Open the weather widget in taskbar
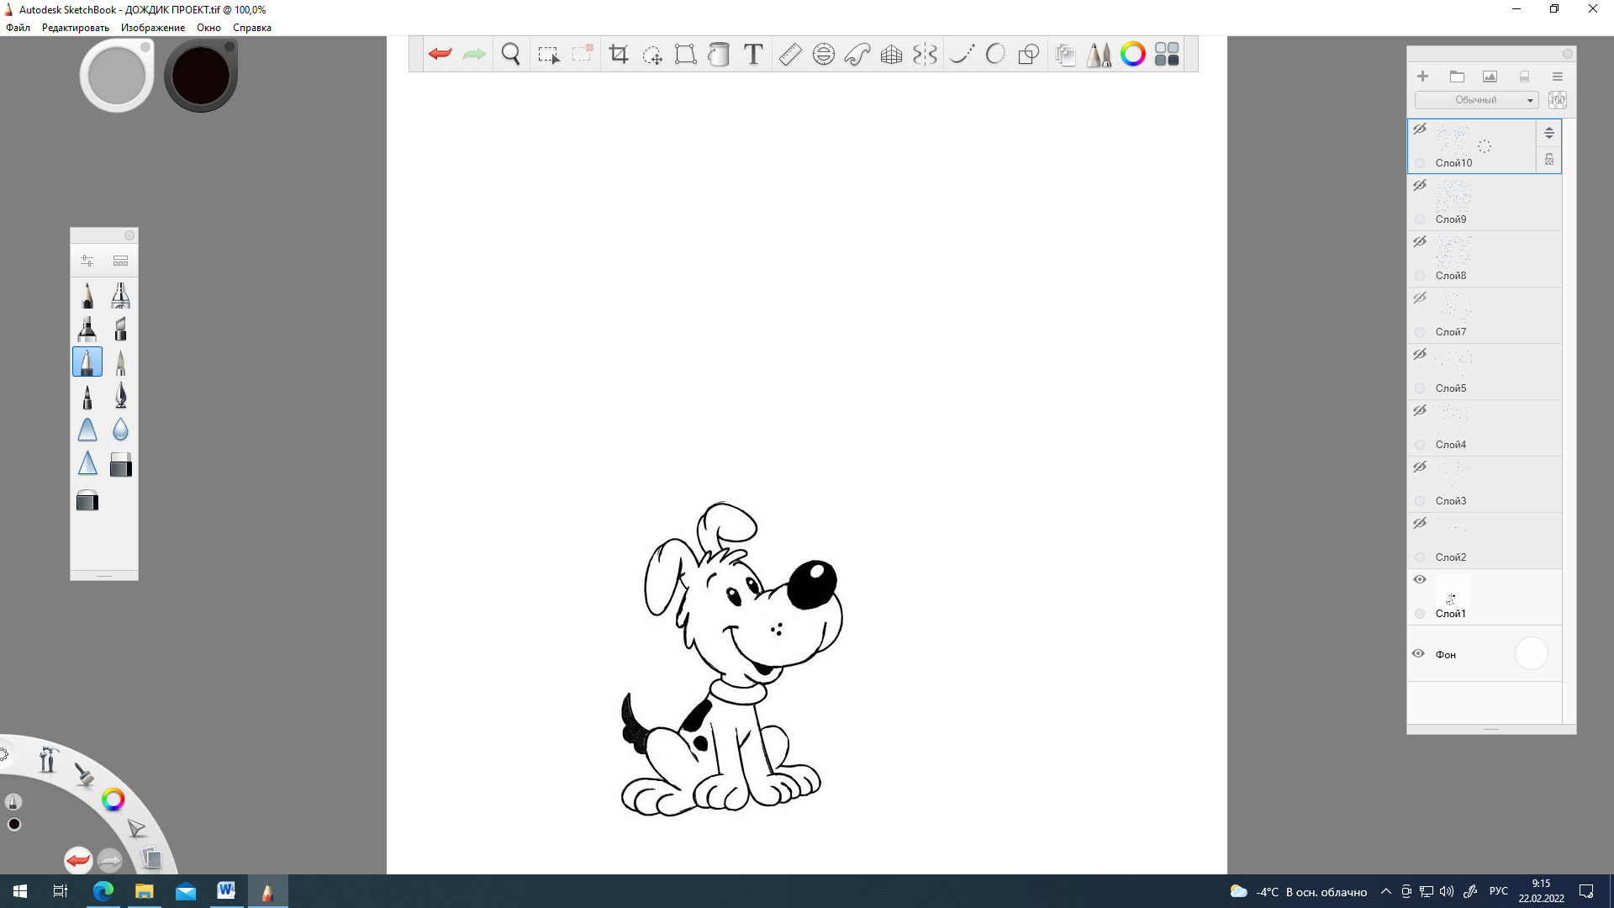This screenshot has height=908, width=1614. click(x=1298, y=892)
